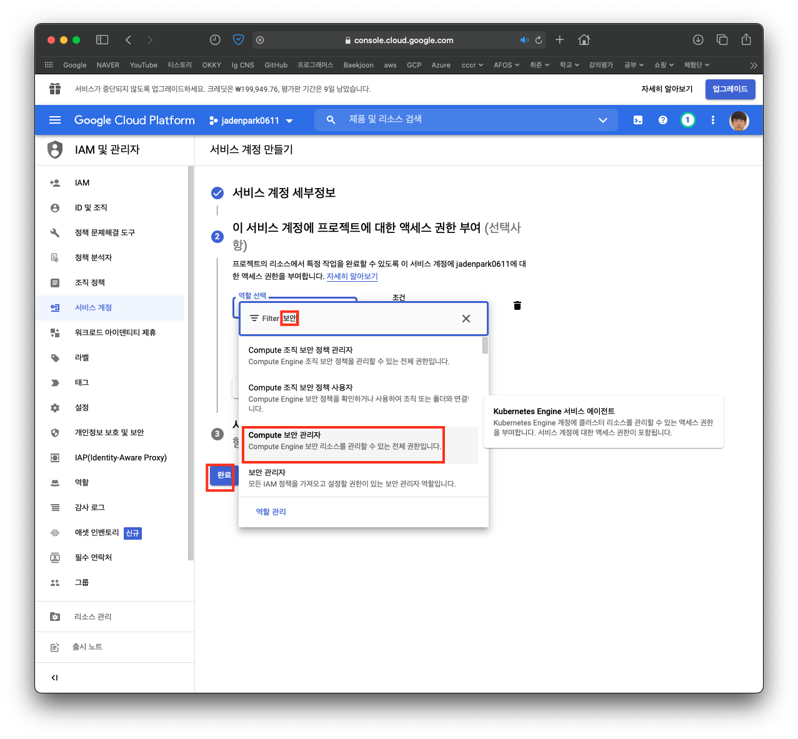Open 공부 bookmarks folder dropdown
The image size is (798, 739).
pos(634,65)
